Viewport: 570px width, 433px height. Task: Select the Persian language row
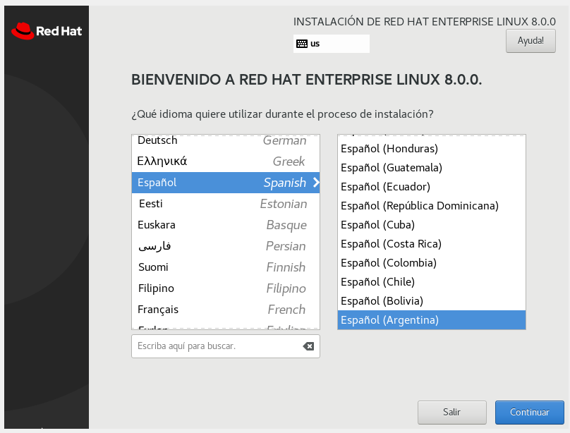(225, 246)
